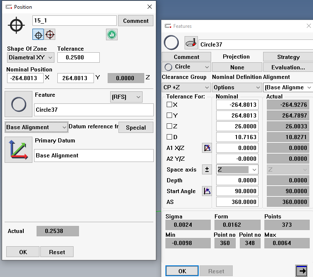
Task: Click the green statistics chart icon
Action: point(111,34)
